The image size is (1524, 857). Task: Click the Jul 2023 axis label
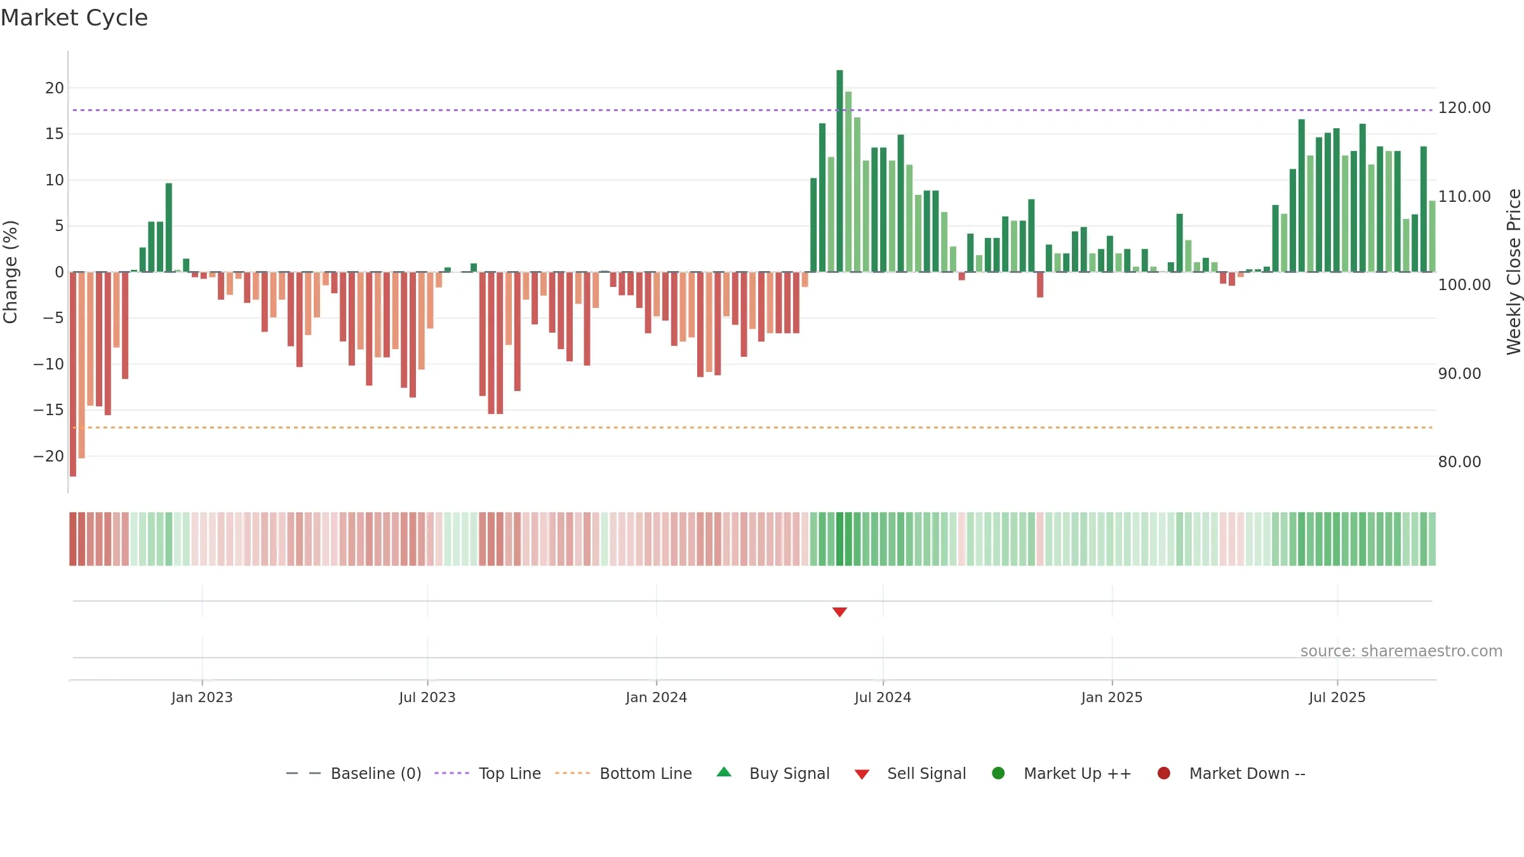pyautogui.click(x=427, y=698)
